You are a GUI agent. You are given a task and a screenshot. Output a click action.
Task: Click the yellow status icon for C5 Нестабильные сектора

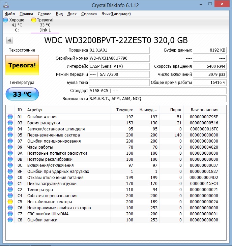tap(10, 202)
